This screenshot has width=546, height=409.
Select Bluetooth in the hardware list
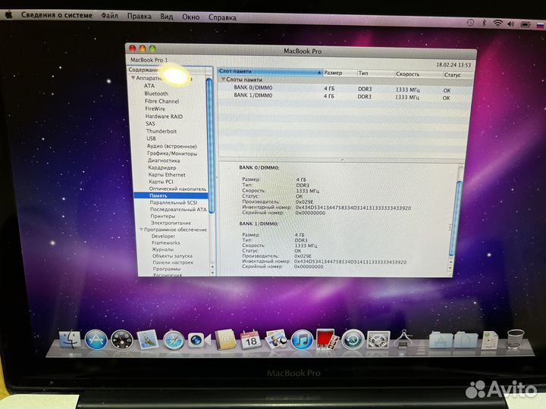pyautogui.click(x=156, y=94)
